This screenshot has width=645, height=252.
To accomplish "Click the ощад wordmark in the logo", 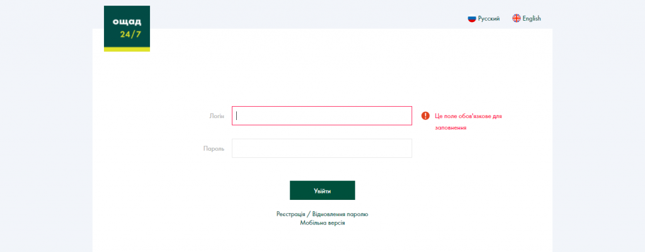I will (127, 22).
